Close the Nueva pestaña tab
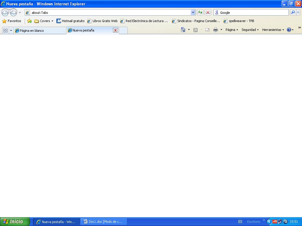The height and width of the screenshot is (226, 302). tap(115, 30)
